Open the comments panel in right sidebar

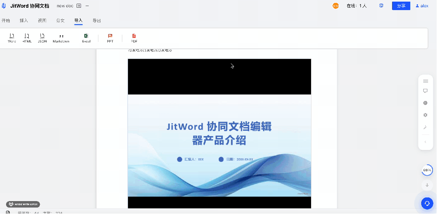[425, 91]
